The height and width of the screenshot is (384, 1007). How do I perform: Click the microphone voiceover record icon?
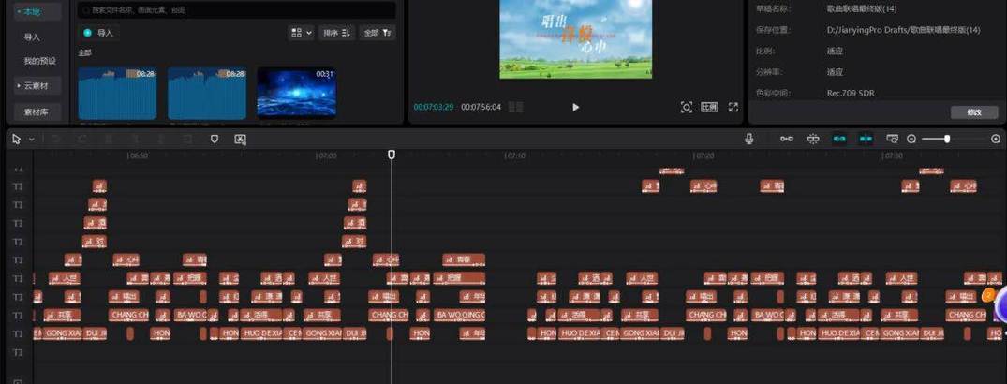749,139
